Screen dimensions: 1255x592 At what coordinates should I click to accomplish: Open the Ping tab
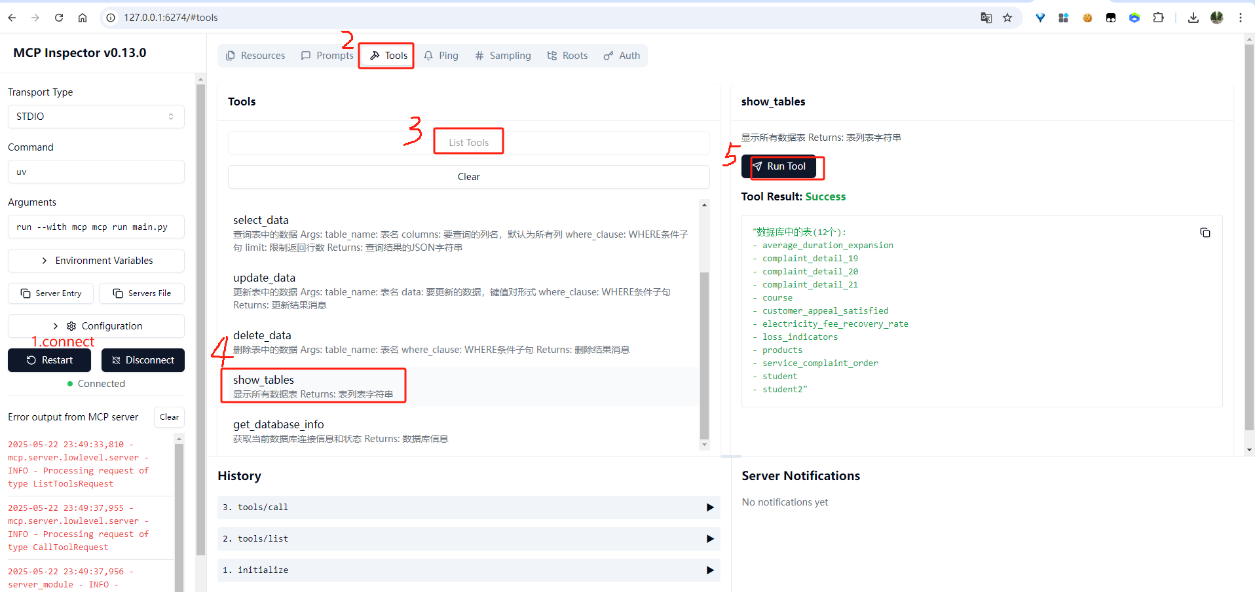point(441,56)
